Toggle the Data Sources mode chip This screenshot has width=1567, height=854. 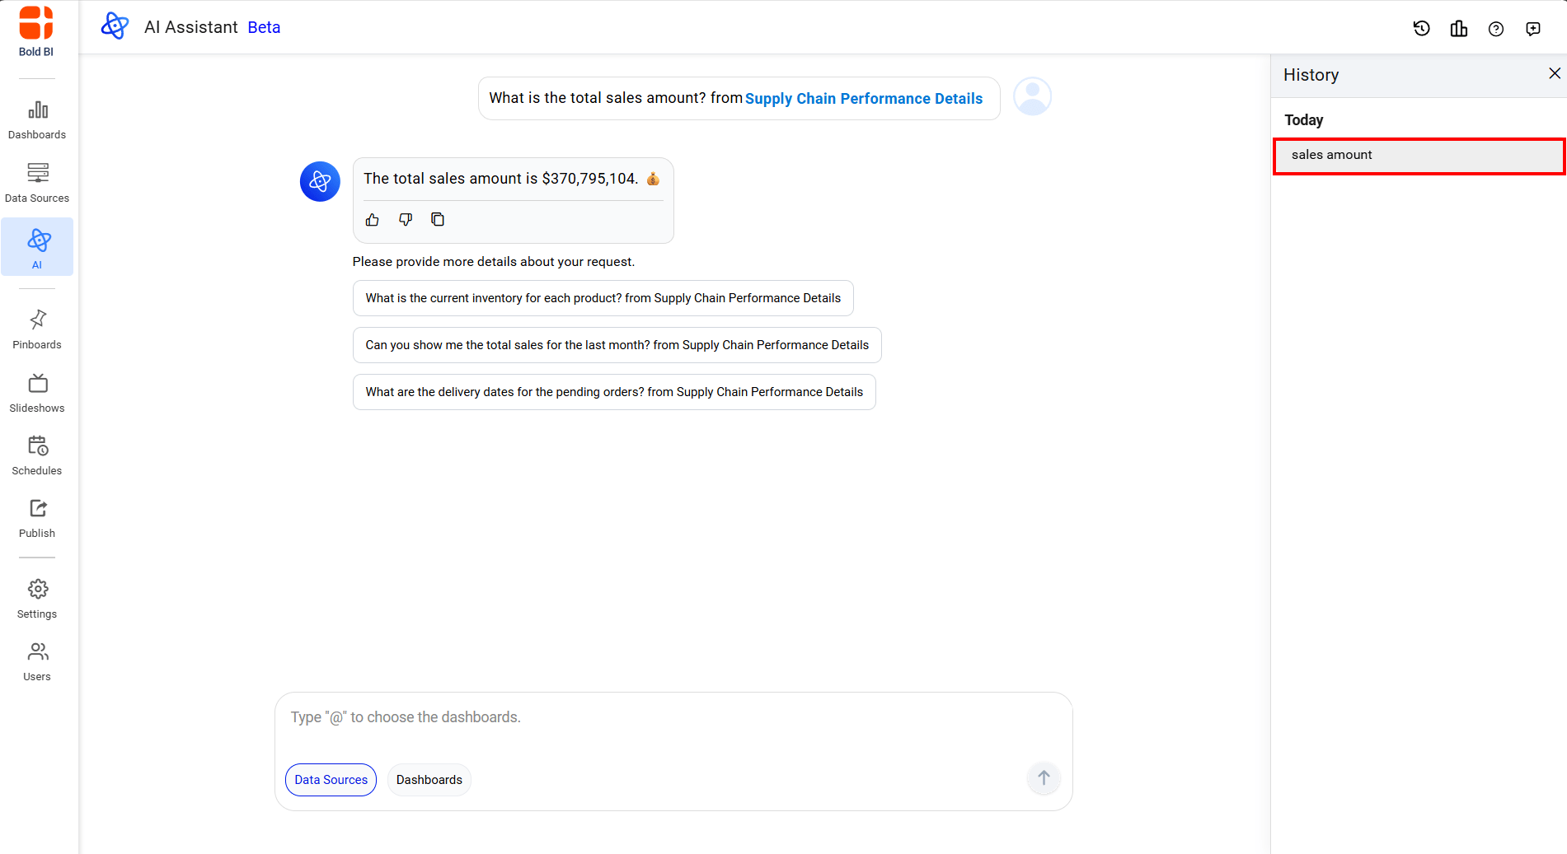[331, 780]
